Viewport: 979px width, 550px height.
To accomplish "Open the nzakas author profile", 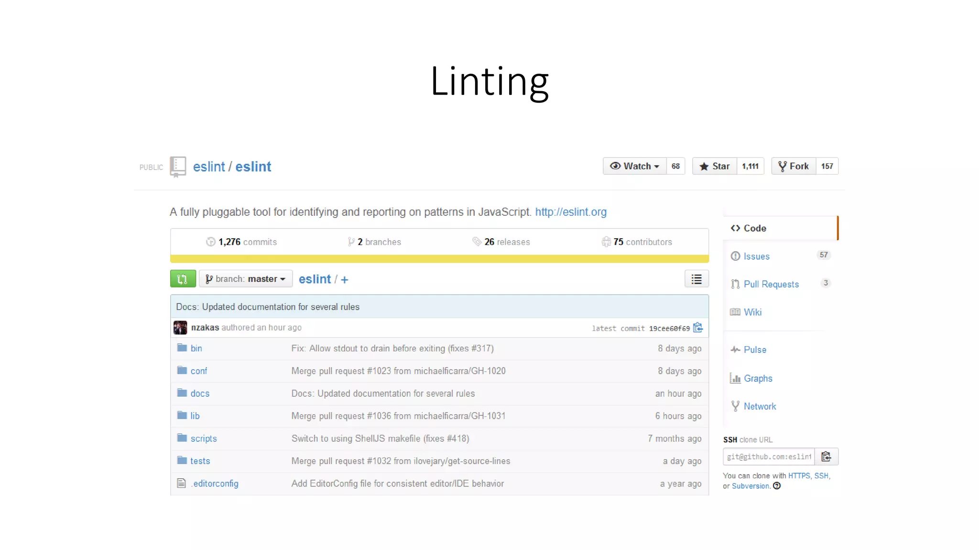I will click(x=205, y=328).
